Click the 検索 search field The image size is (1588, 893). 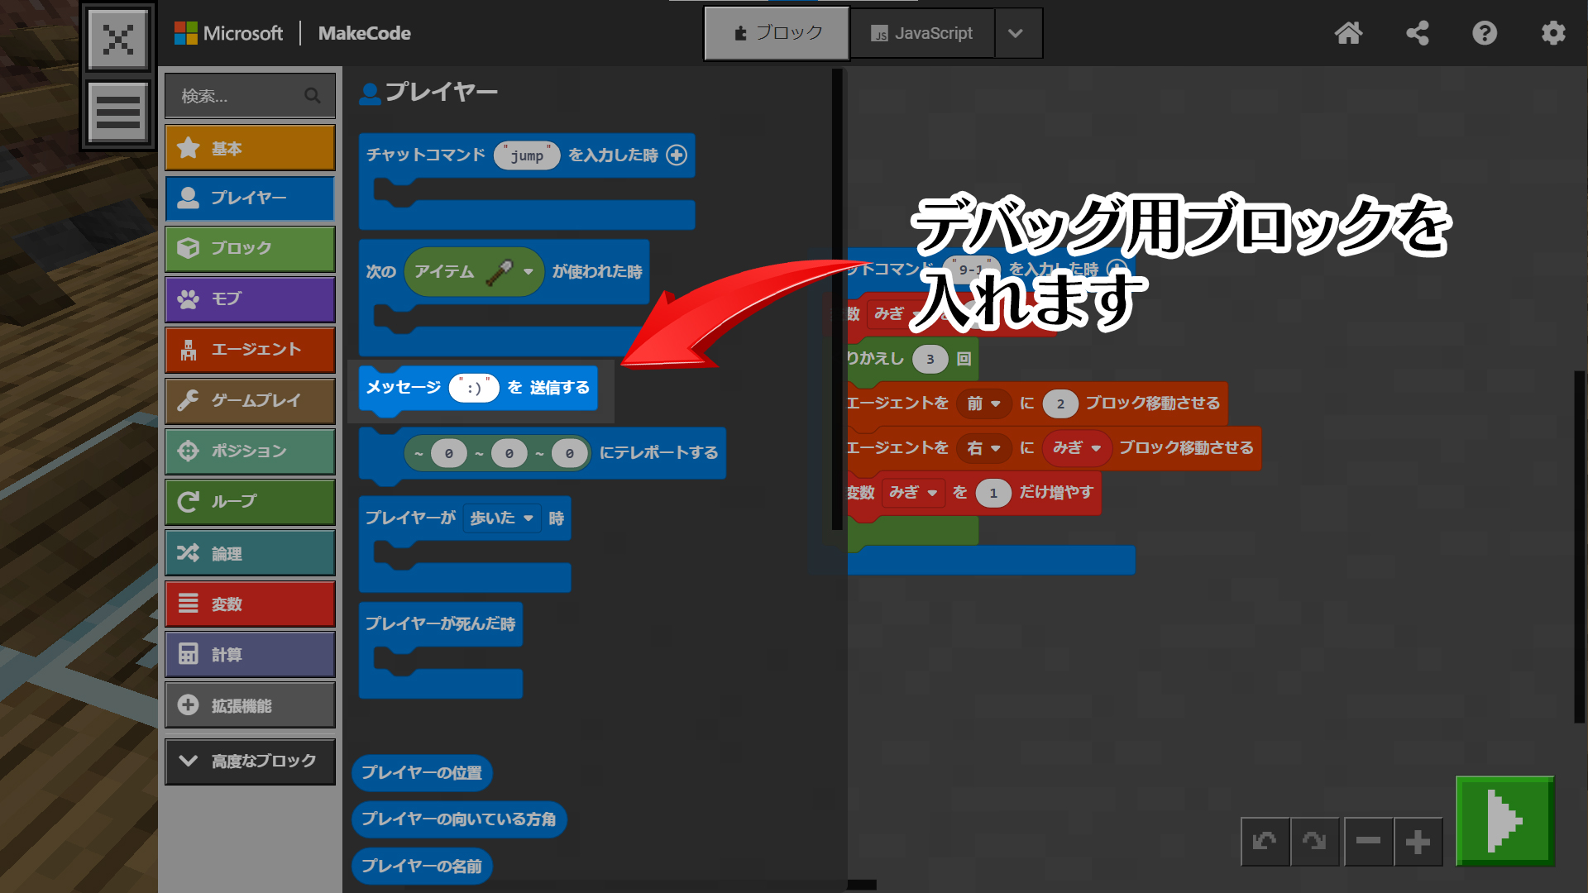pos(240,96)
